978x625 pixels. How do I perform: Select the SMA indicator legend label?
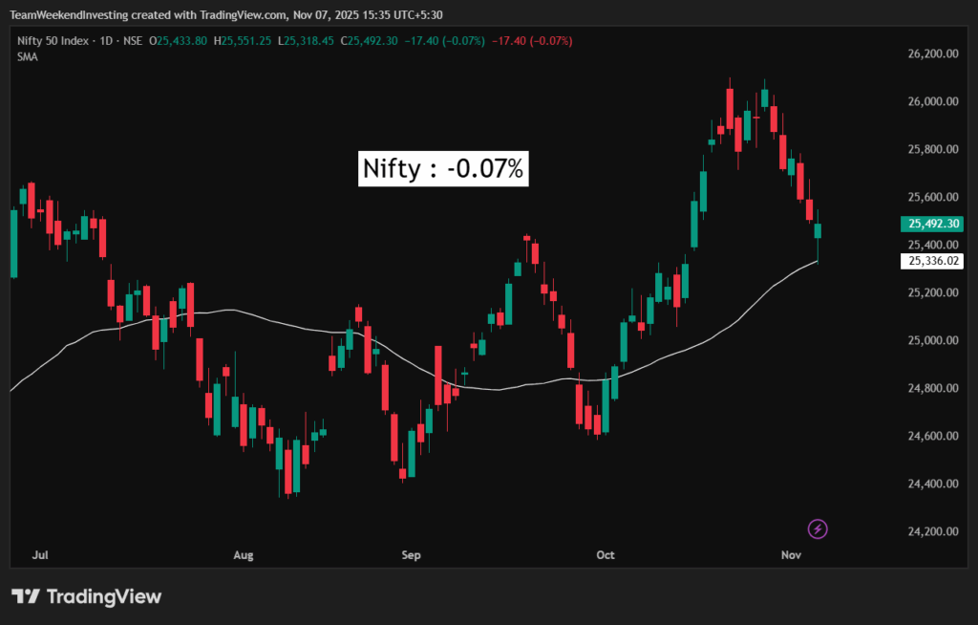27,56
